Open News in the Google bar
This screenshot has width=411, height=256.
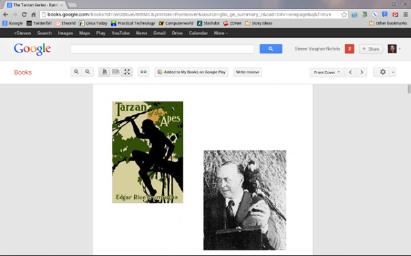[x=141, y=33]
